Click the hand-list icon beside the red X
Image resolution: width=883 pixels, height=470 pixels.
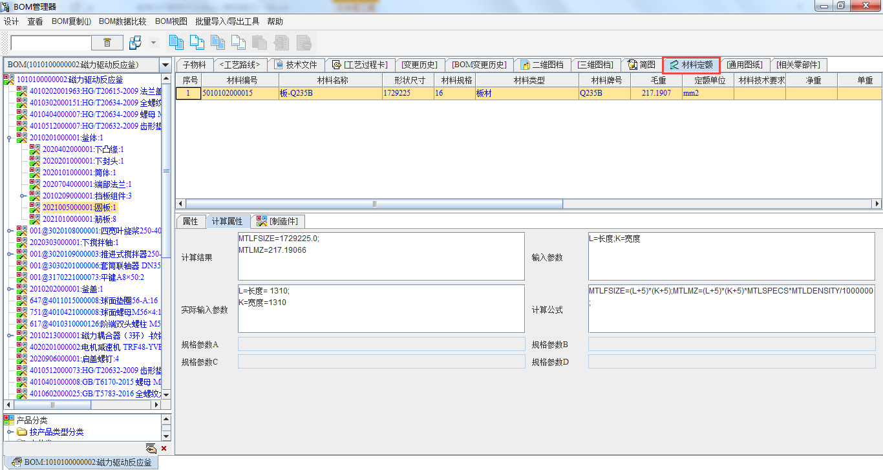151,448
